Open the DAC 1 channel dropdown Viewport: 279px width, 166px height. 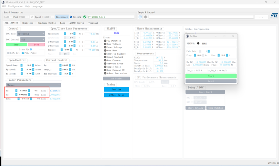200,98
